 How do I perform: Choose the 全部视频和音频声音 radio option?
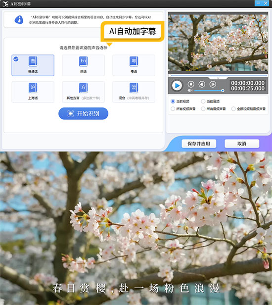point(233,109)
